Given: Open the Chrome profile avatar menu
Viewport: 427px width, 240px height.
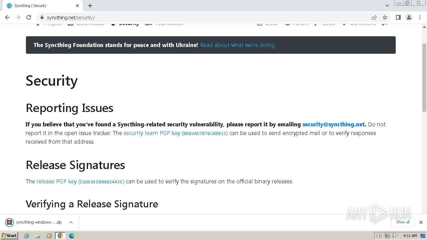Looking at the screenshot, I should pos(409,17).
